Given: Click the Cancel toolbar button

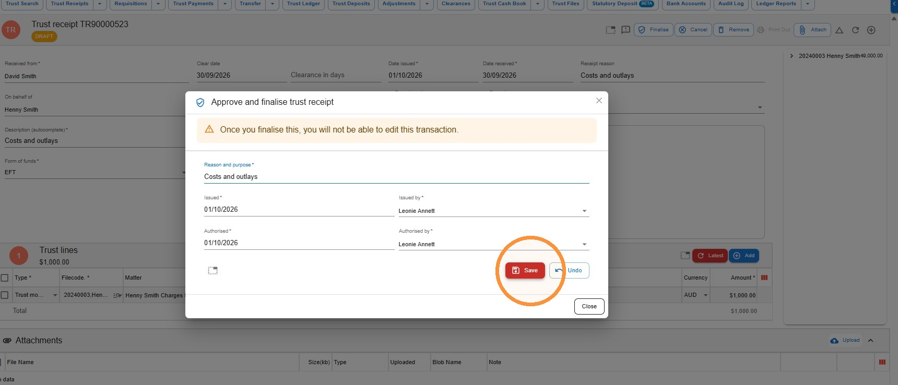Looking at the screenshot, I should 693,30.
